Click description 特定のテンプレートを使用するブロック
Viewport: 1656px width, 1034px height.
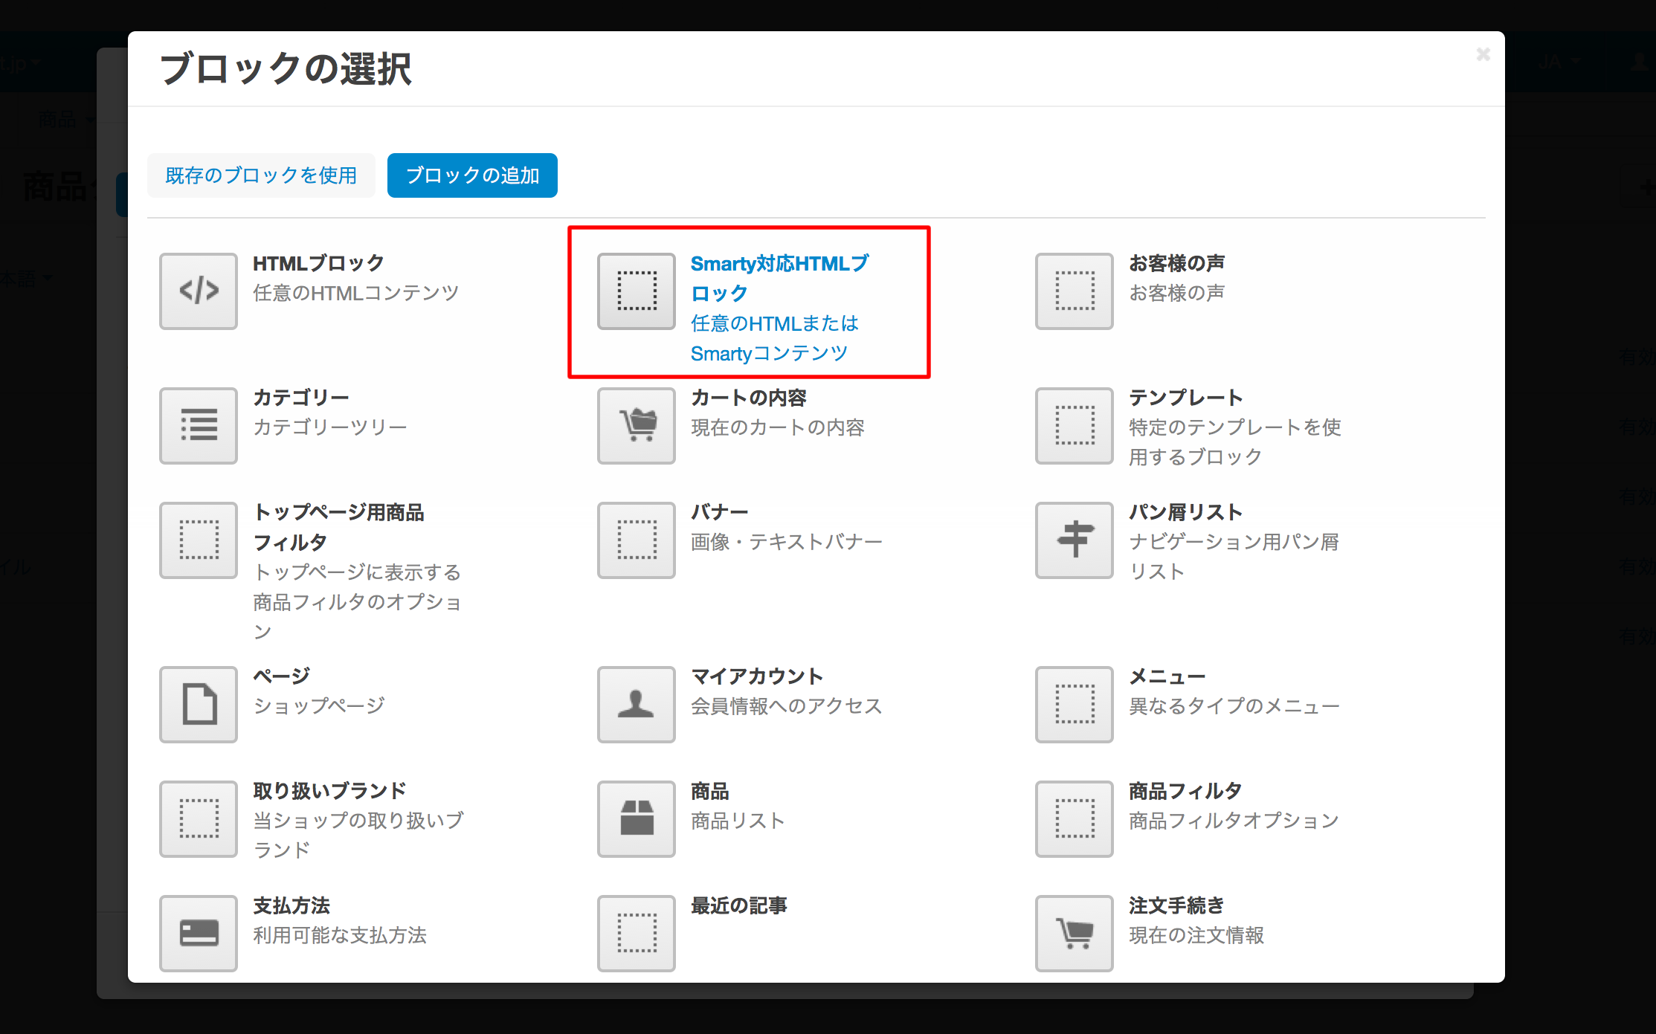(1235, 442)
